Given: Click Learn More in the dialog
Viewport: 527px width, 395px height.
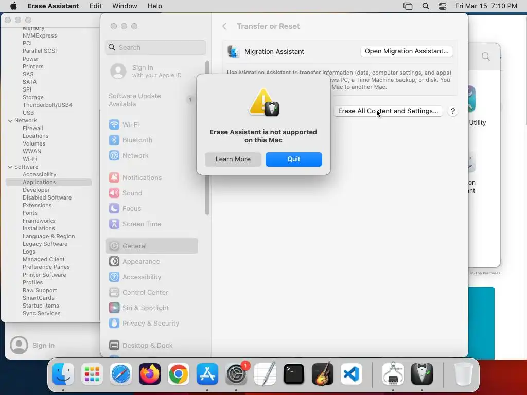Looking at the screenshot, I should (233, 159).
